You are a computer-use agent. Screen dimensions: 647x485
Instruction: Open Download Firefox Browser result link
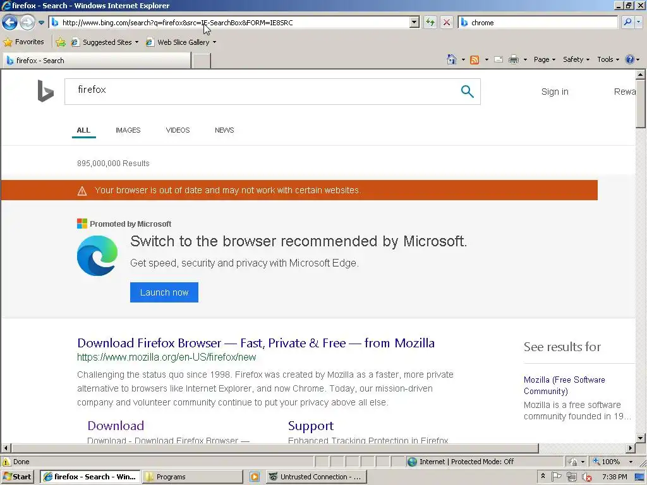coord(256,343)
